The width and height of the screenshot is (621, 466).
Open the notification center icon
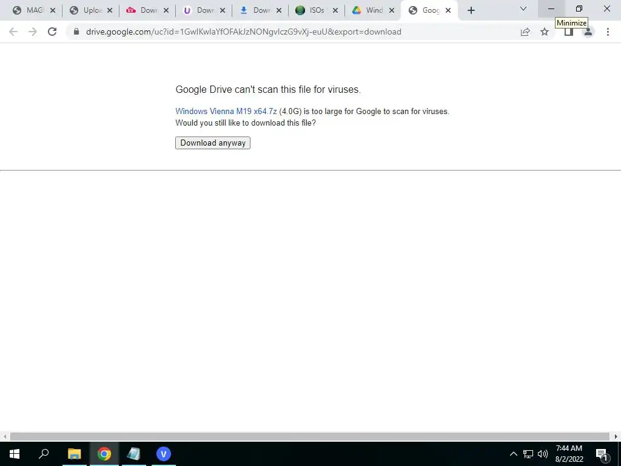point(602,454)
